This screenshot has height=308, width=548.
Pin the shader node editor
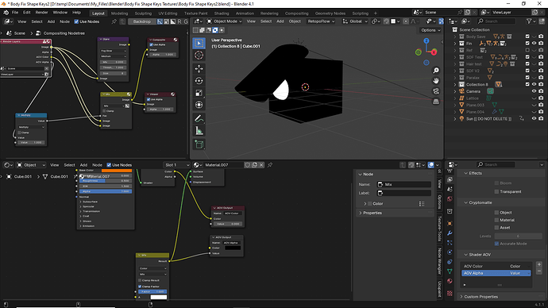[270, 165]
